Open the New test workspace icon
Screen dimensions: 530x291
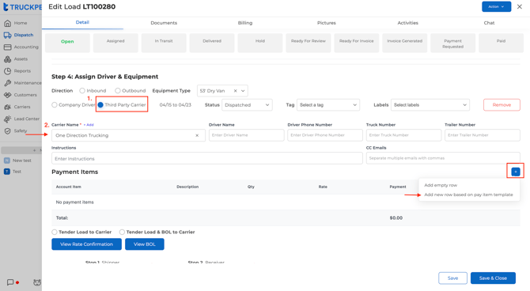(7, 161)
